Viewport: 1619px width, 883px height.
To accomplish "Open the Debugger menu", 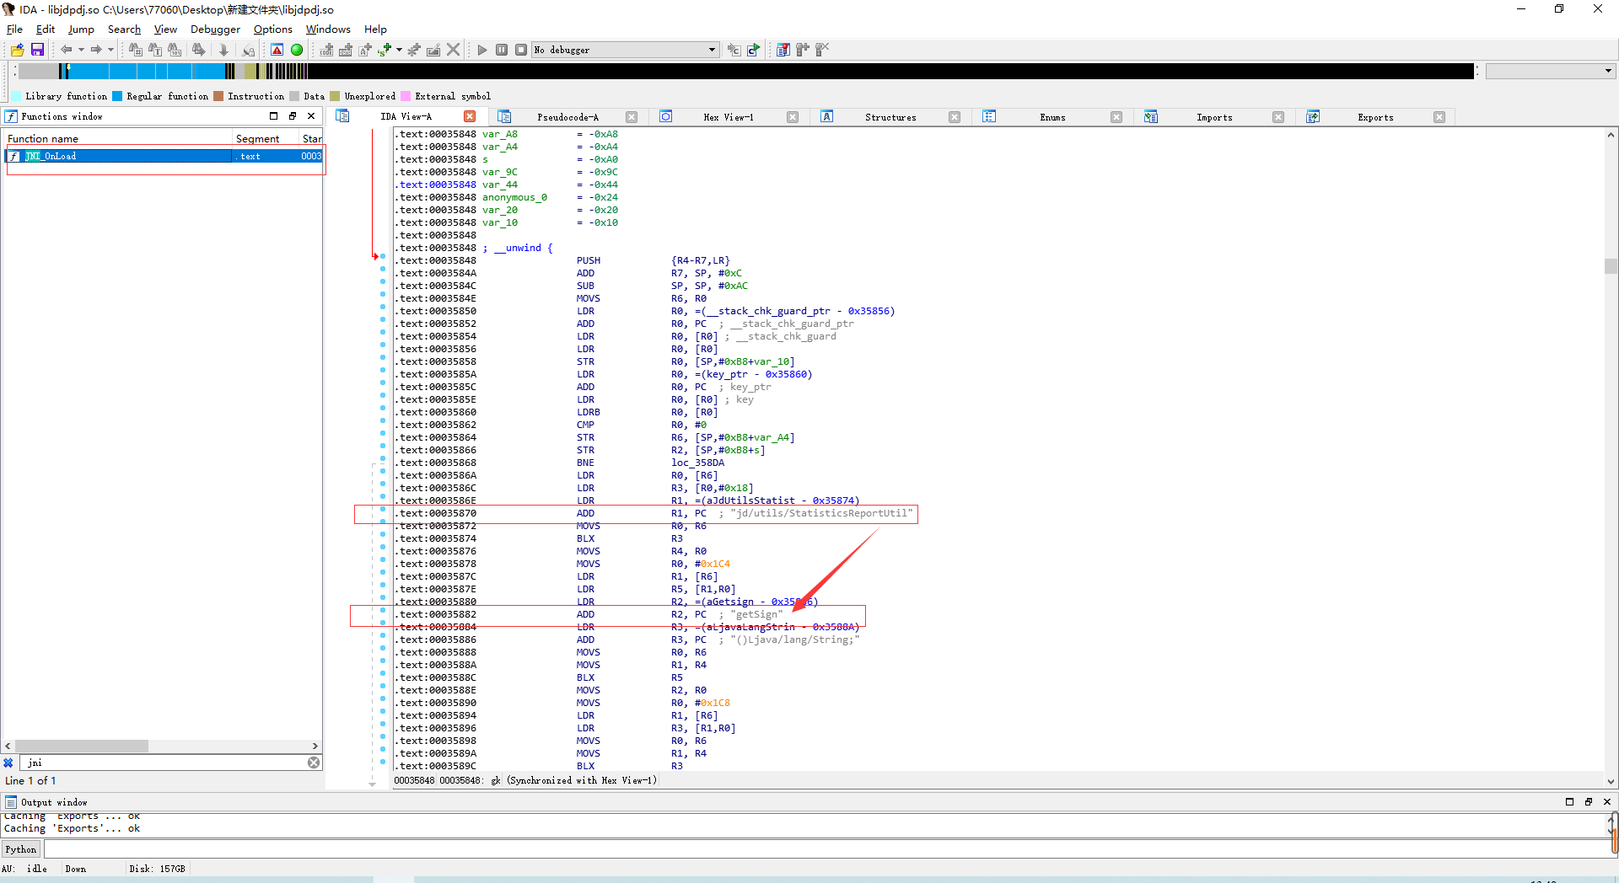I will pos(215,29).
